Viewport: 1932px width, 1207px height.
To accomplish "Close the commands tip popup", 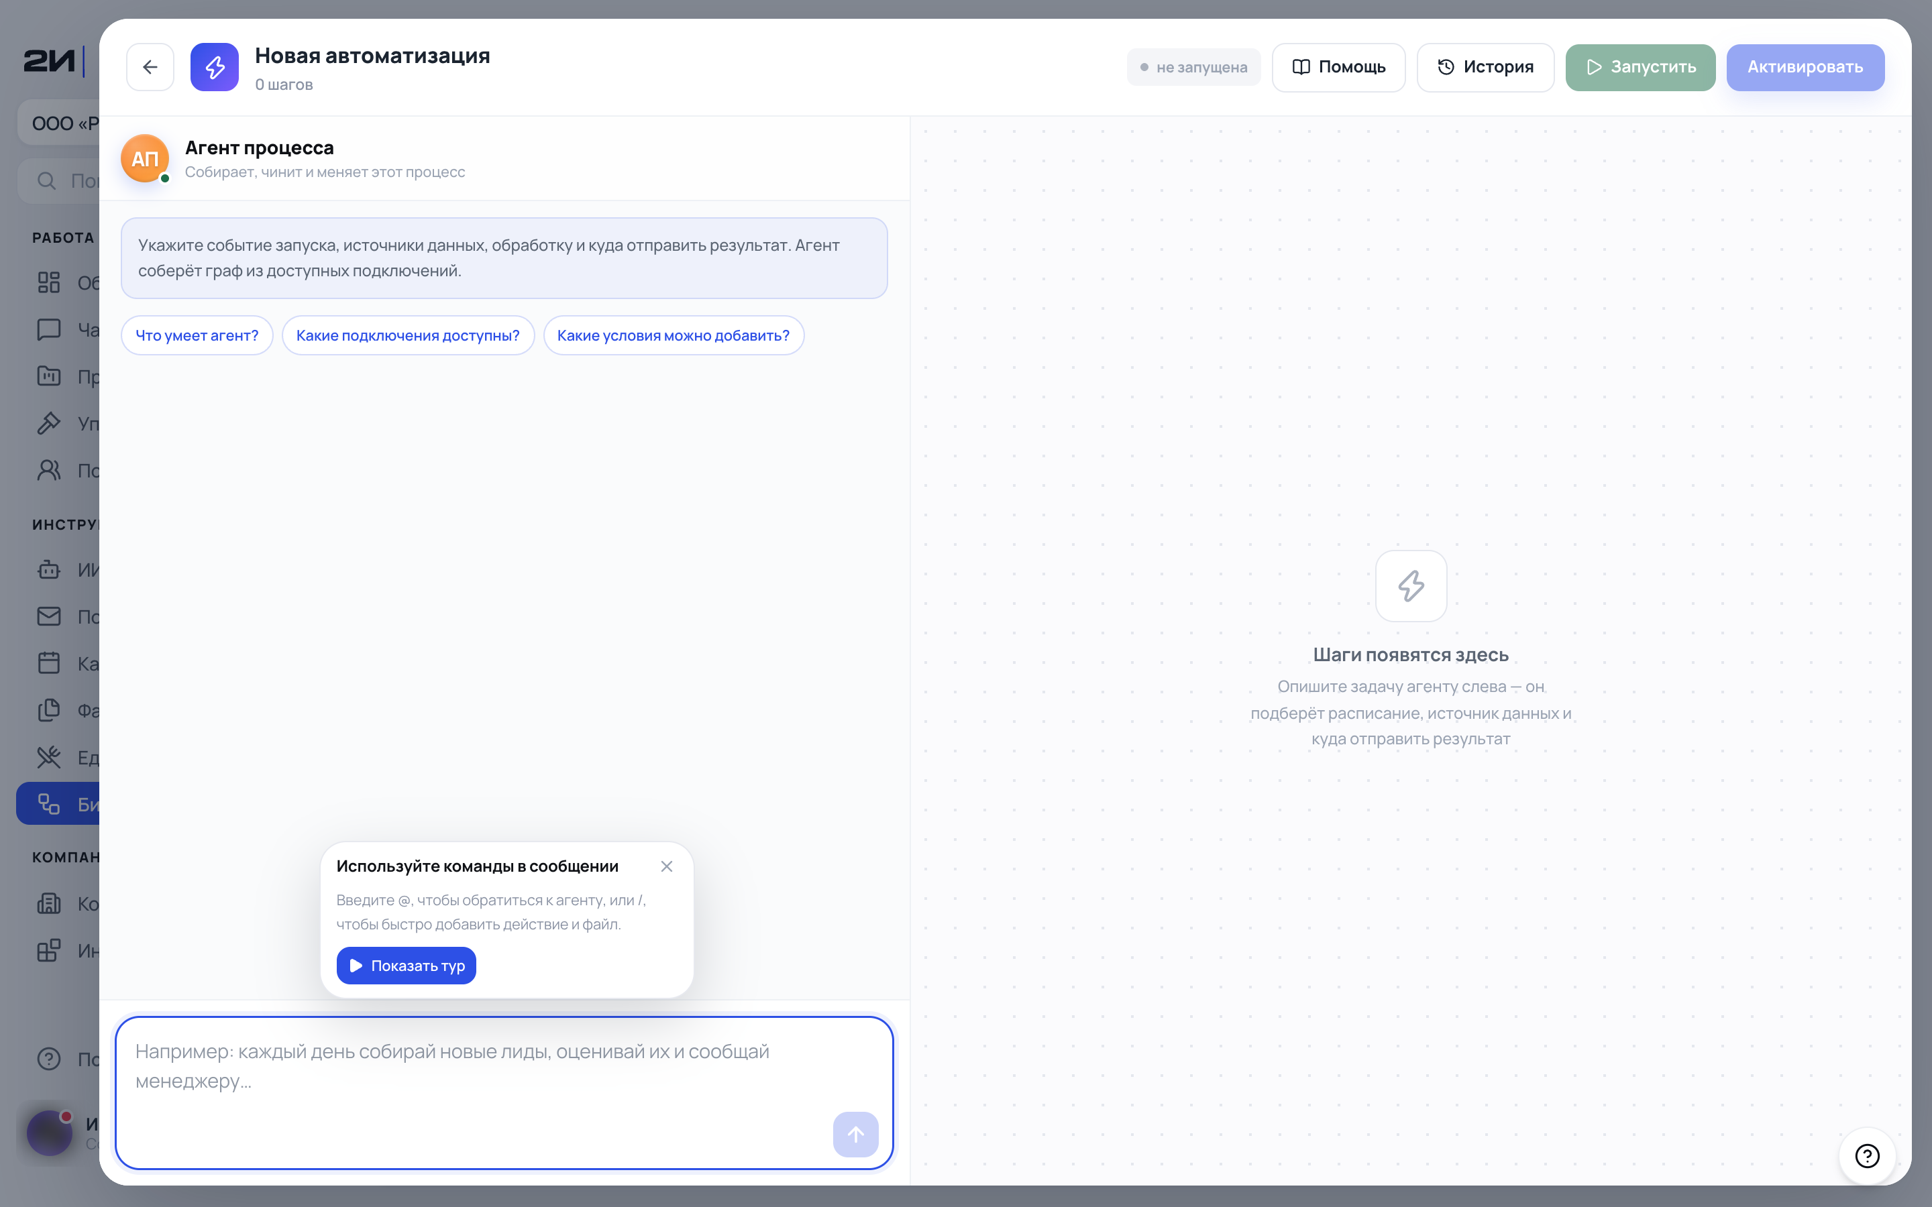I will [667, 866].
